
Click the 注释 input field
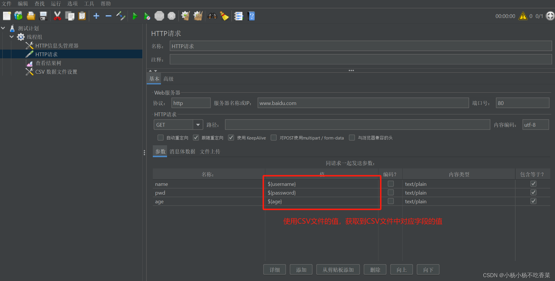click(361, 59)
